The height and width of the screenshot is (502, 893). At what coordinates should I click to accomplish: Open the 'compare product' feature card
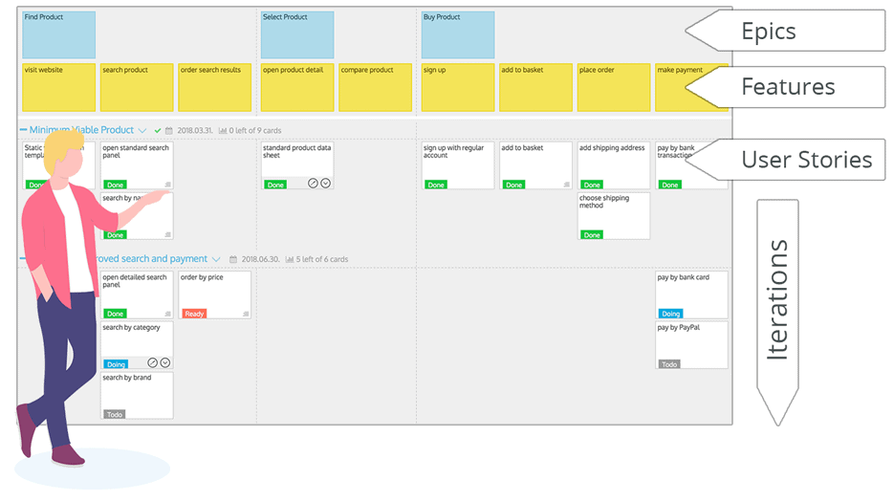376,87
